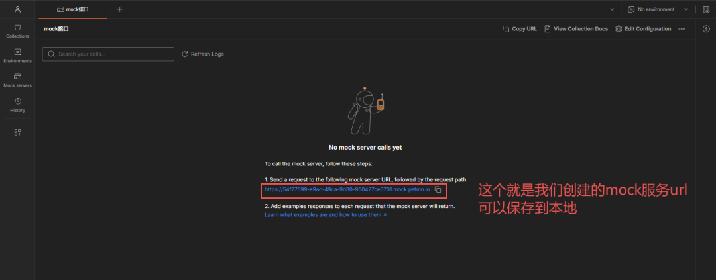Viewport: 716px width, 280px height.
Task: Open History in the sidebar
Action: tap(17, 105)
